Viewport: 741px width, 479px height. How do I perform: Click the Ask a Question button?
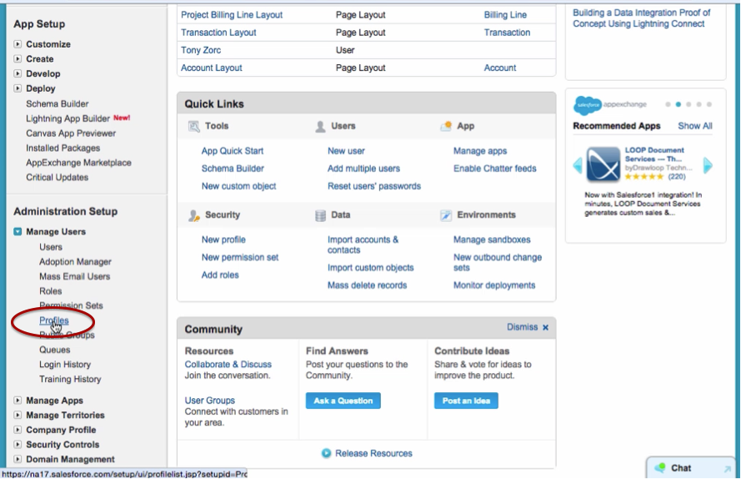tap(343, 401)
